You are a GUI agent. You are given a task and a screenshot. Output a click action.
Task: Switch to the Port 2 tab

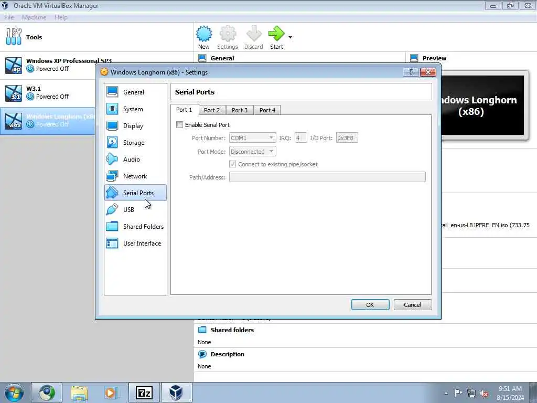click(212, 110)
